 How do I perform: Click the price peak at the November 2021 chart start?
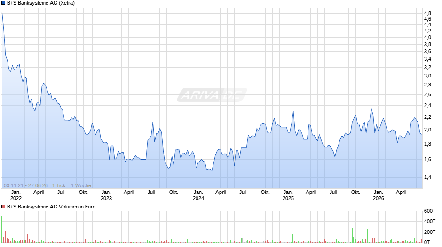(x=2, y=12)
